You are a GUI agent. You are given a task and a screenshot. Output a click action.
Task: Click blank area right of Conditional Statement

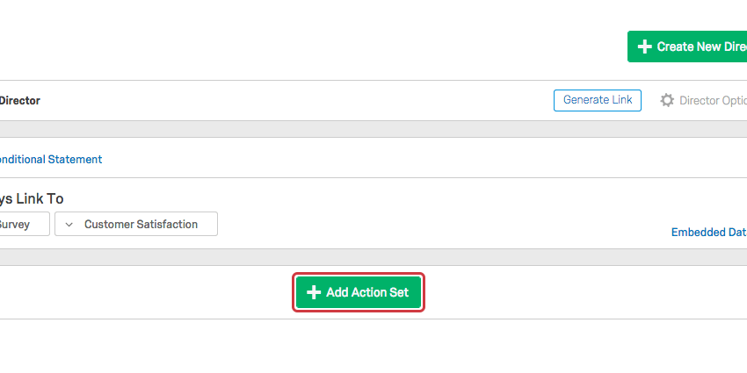tap(395, 160)
